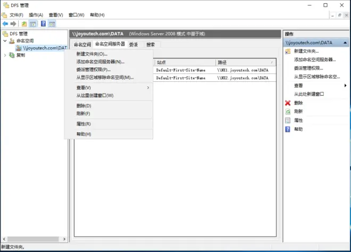The height and width of the screenshot is (252, 351).
Task: Click the 复制 node icon in tree
Action: 12,55
